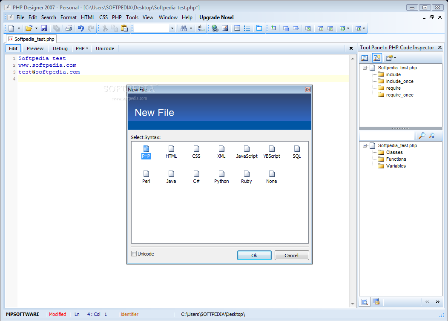Click the Save All stacked disks icon
448x321 pixels.
click(56, 28)
